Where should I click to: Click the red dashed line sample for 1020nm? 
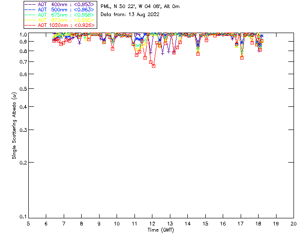point(30,25)
